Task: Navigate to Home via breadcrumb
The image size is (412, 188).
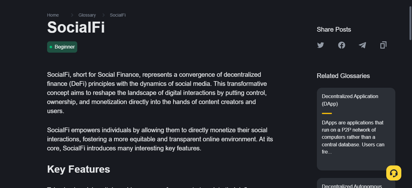Action: (x=53, y=15)
